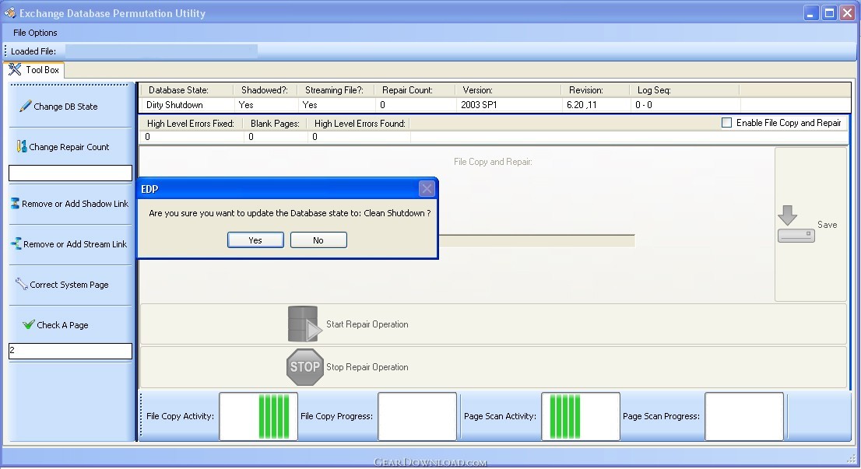The image size is (861, 469).
Task: Enable File Copy and Repair checkbox
Action: point(726,123)
